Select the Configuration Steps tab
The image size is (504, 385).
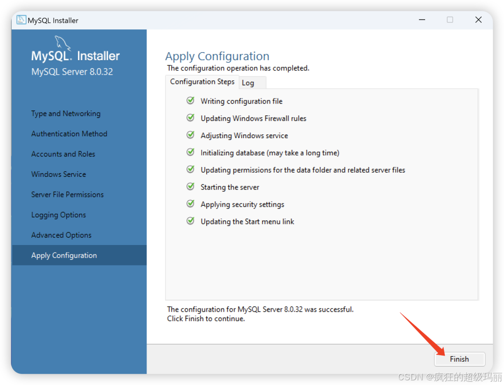(202, 82)
